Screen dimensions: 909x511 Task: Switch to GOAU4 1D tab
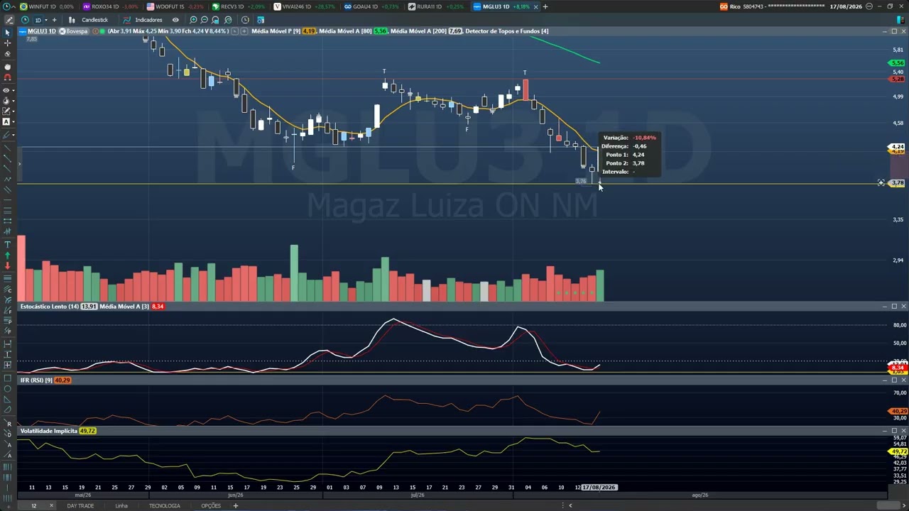tap(371, 6)
